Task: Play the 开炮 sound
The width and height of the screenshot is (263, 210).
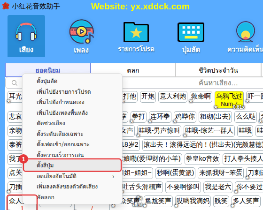Action: 148,97
